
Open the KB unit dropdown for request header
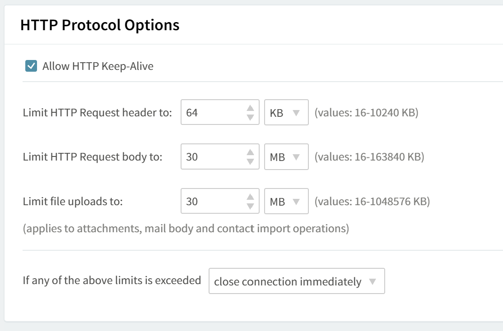click(x=286, y=113)
